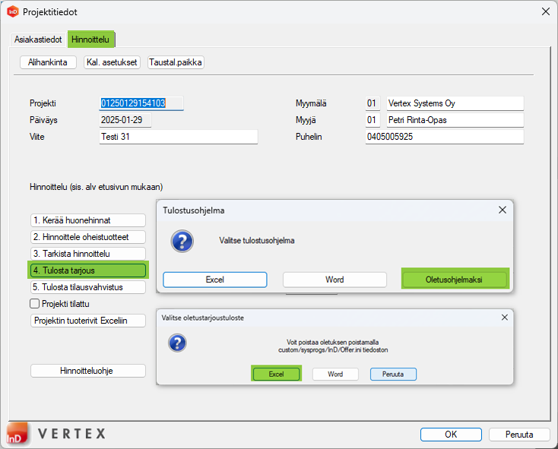Choose Oletusohjelmaksi in Tulostusohjelma dialog

[x=454, y=280]
